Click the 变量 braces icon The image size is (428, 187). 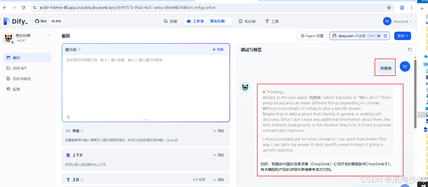click(x=68, y=131)
